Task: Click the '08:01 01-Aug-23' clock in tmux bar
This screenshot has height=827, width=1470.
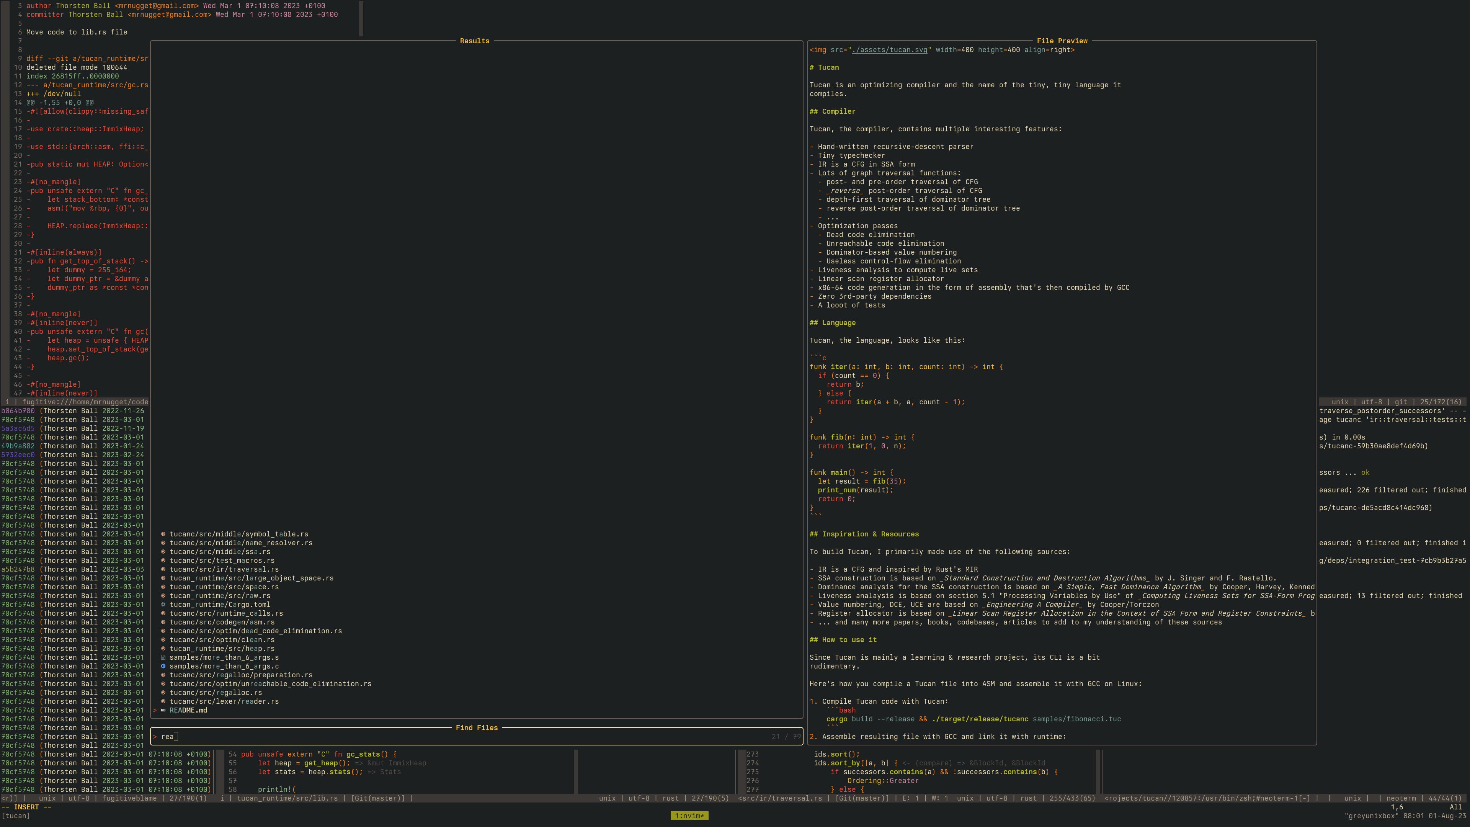Action: (1434, 816)
